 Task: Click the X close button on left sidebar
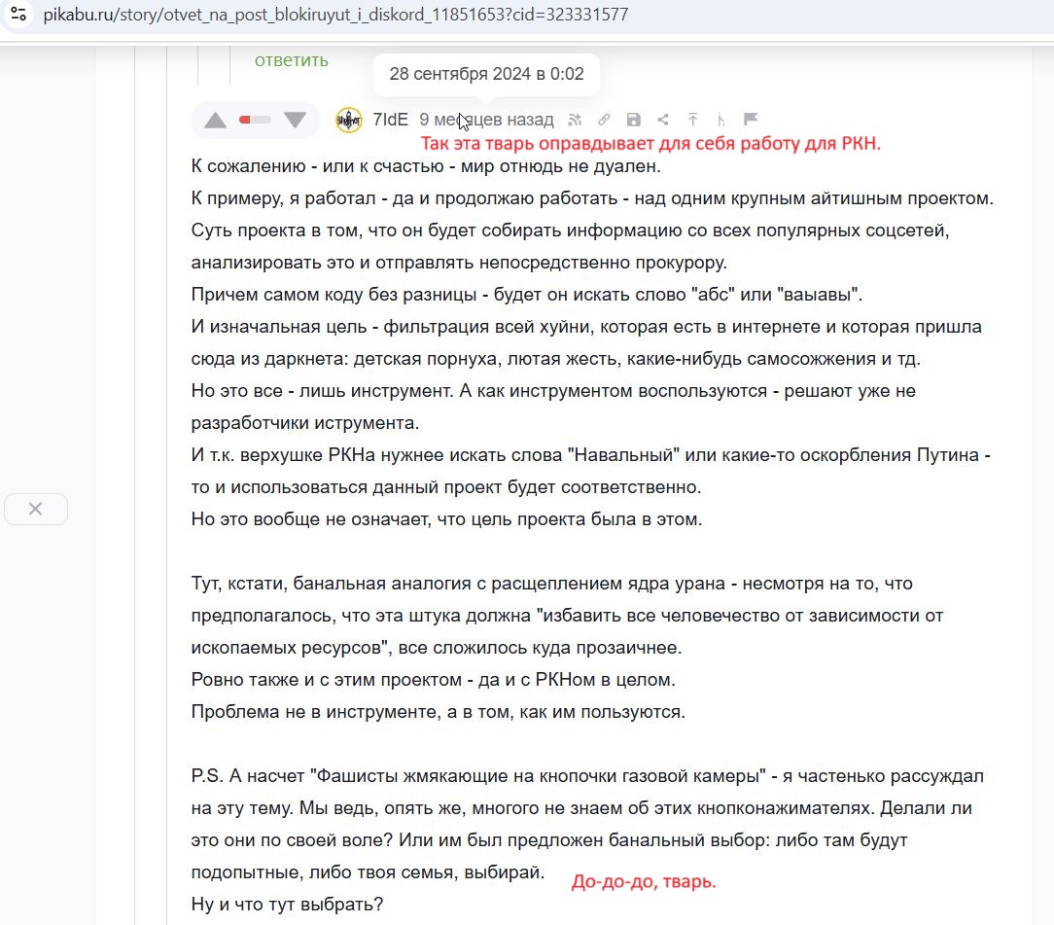click(x=36, y=509)
